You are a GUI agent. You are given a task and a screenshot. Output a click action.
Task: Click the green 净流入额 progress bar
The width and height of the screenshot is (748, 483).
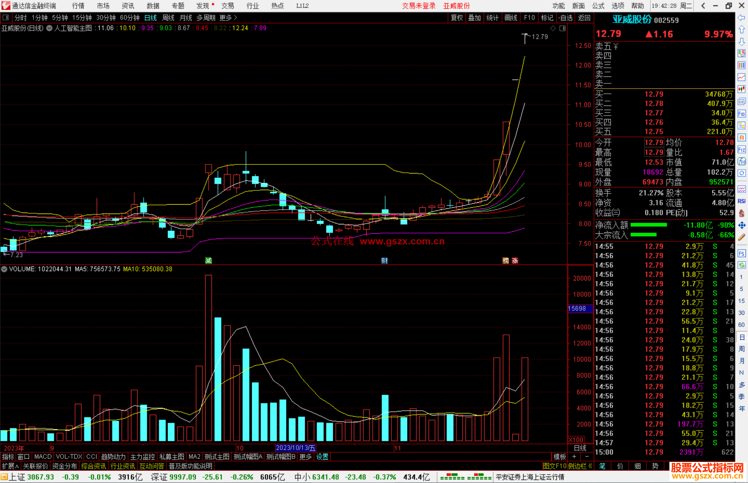pyautogui.click(x=648, y=225)
